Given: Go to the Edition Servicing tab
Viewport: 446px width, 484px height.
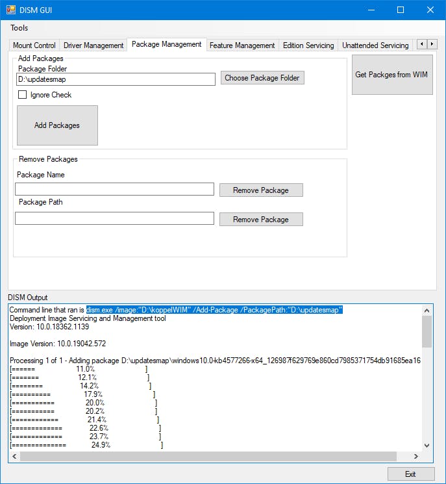Looking at the screenshot, I should click(308, 45).
